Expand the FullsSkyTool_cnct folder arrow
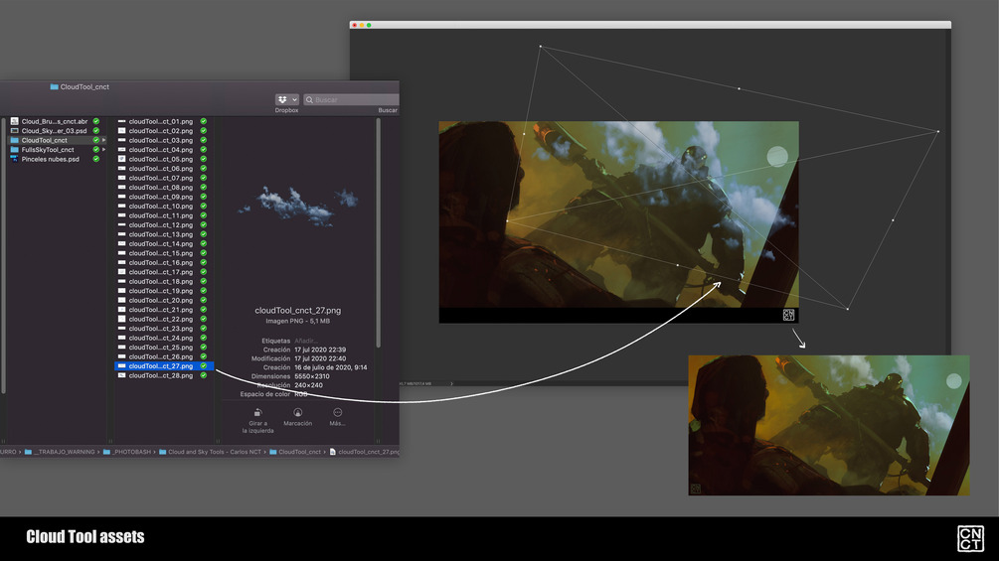Screen dimensions: 999x561 pyautogui.click(x=103, y=150)
